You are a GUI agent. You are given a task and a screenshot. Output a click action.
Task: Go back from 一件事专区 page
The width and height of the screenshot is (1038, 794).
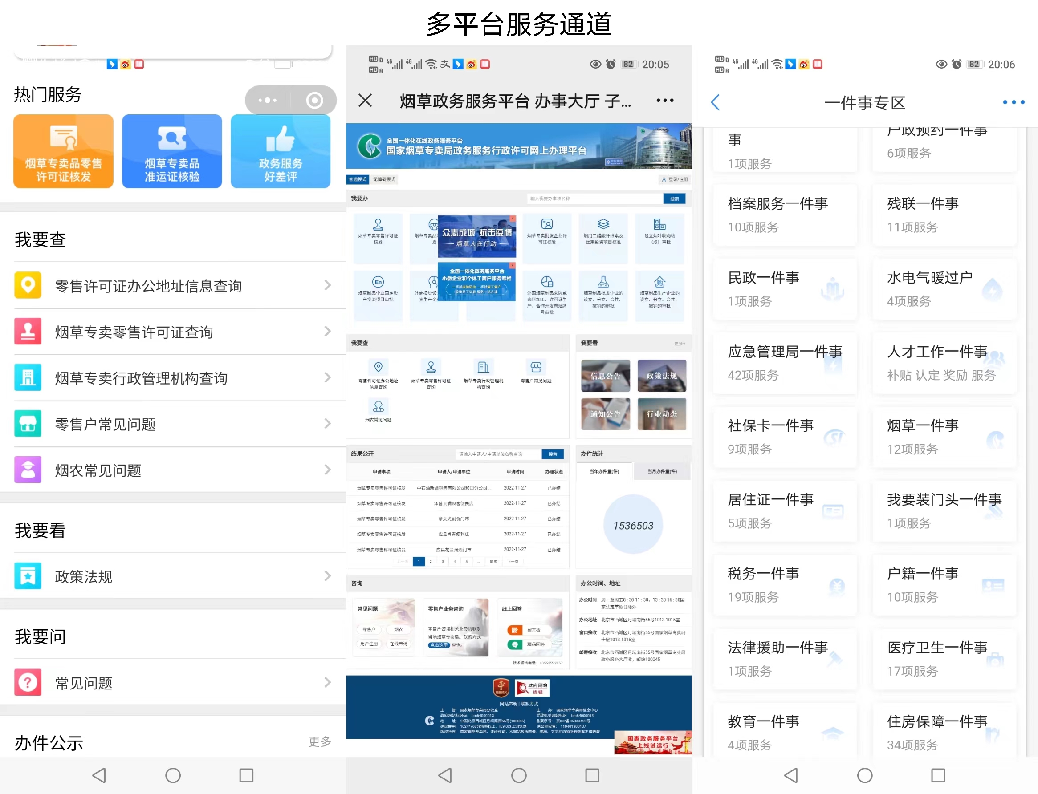tap(716, 102)
